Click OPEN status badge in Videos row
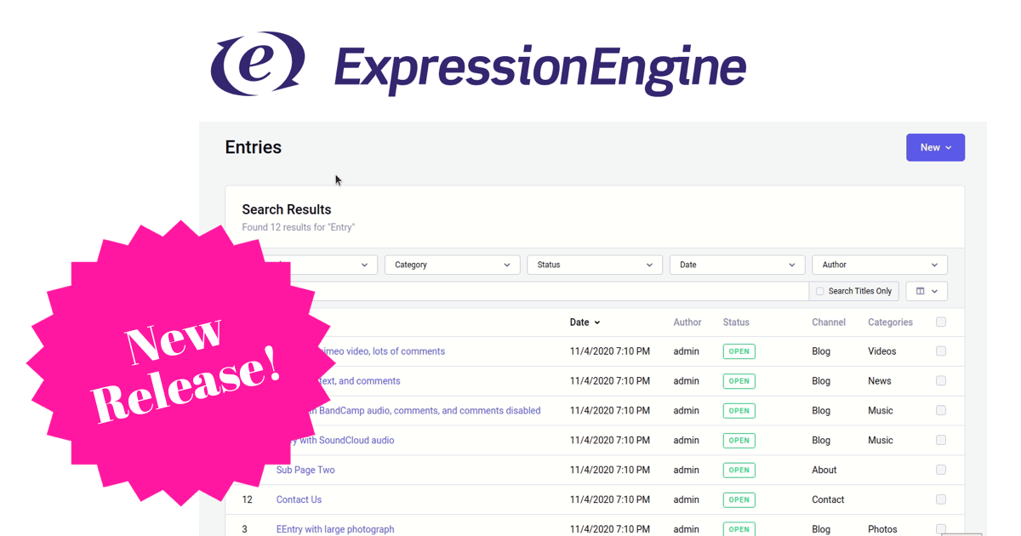This screenshot has width=1021, height=536. (739, 351)
